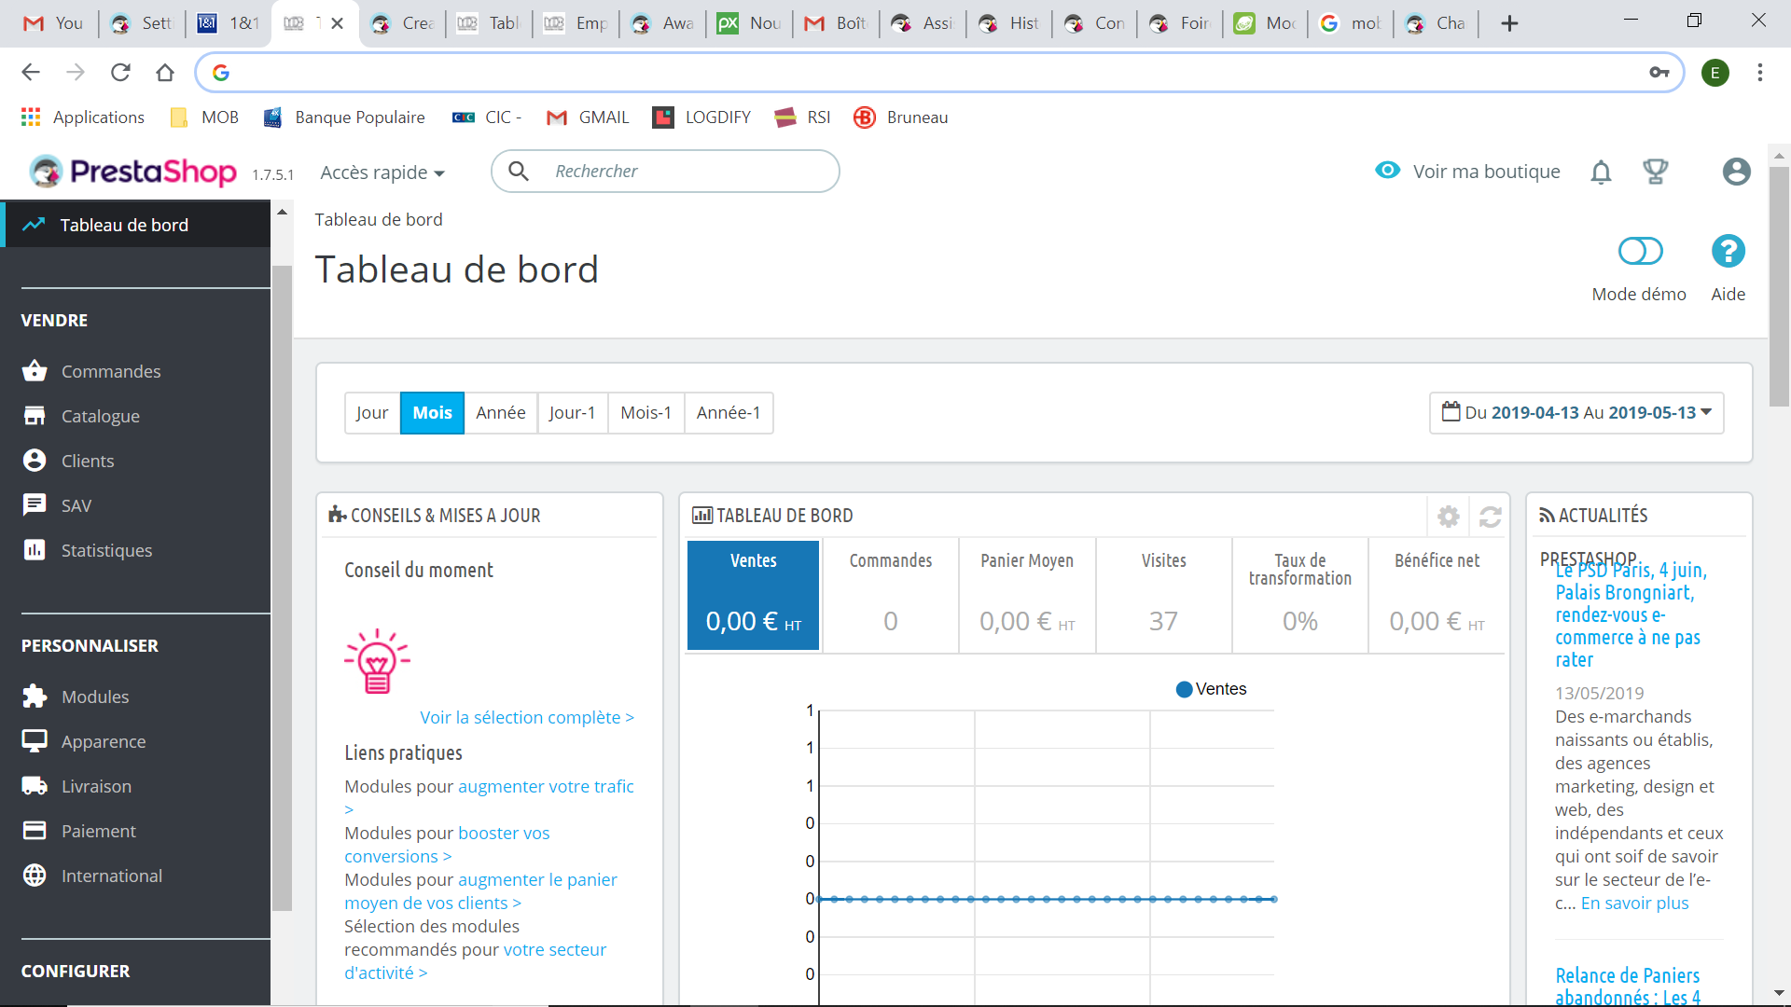Screen dimensions: 1791x1007
Task: Select the Commandes KPI tab
Action: tap(890, 594)
